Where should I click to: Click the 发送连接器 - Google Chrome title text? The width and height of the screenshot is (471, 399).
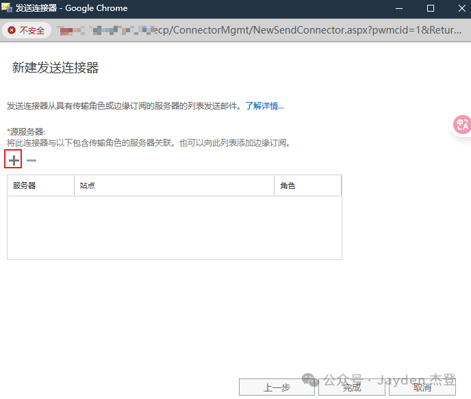71,9
